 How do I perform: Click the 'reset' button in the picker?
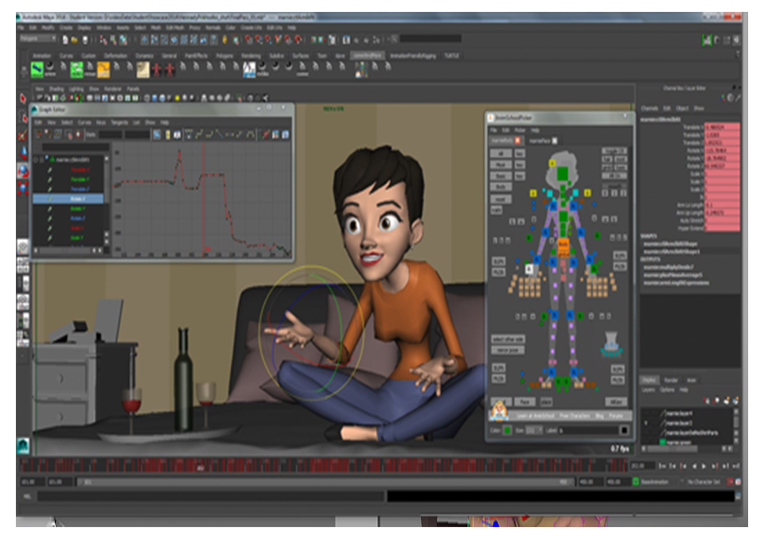coord(501,199)
